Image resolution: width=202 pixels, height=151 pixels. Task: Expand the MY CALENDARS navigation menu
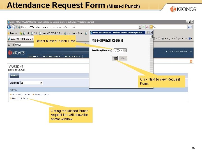click(x=72, y=56)
